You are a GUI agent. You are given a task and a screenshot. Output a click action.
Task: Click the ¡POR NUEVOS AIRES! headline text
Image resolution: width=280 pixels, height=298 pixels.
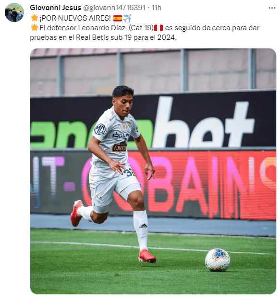pos(75,18)
